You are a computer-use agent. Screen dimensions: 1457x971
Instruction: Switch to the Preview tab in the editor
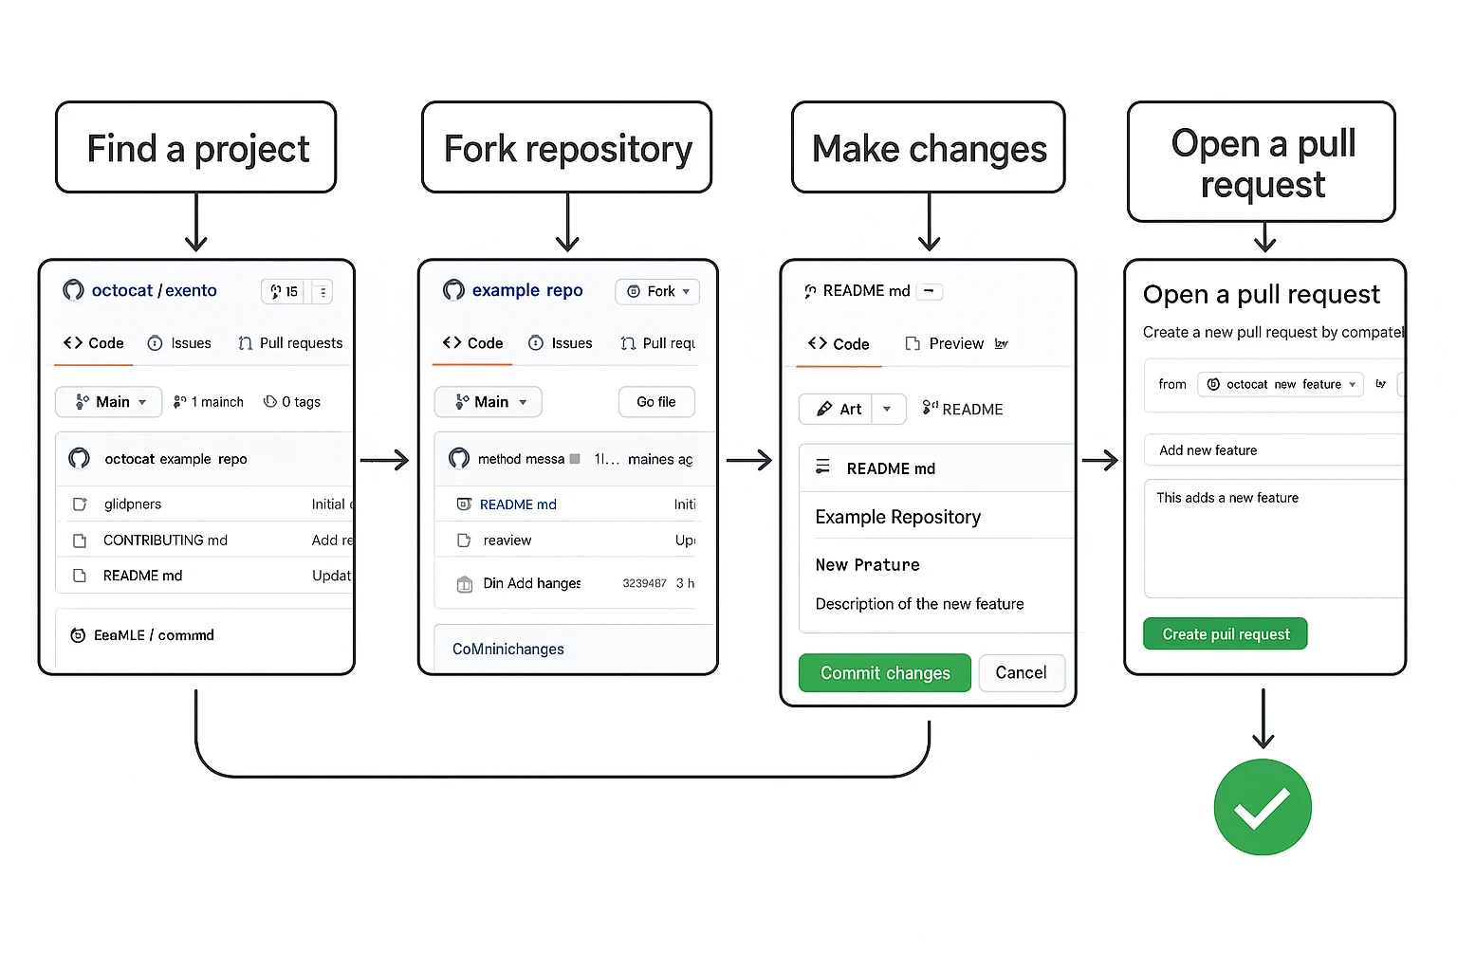[944, 344]
